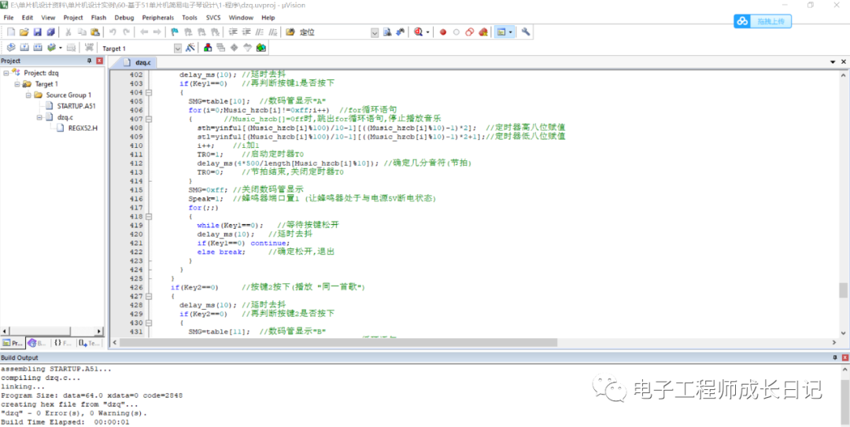Select STARTUP.A51 in the project tree
Viewport: 850px width, 427px height.
(75, 106)
